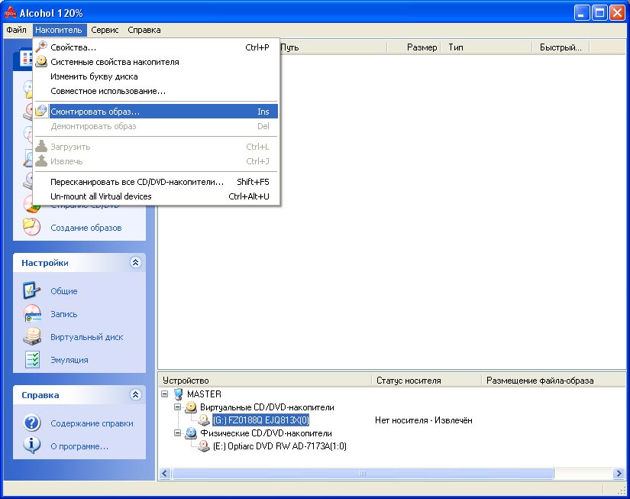This screenshot has height=499, width=630.
Task: Click the horizontal scrollbar thumb in device panel
Action: [x=363, y=473]
